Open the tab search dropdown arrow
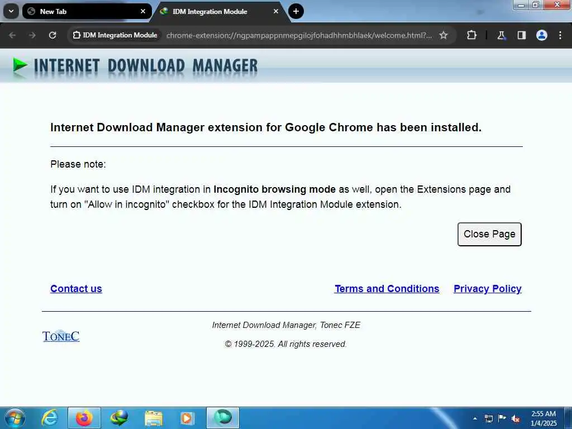This screenshot has width=572, height=429. (11, 11)
